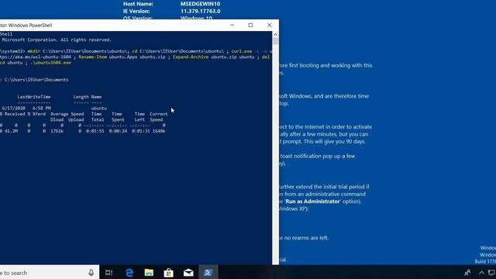
Task: Click the '.\ubuntu1604.exe' command text
Action: (x=50, y=63)
